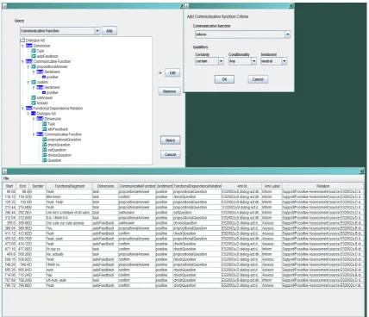Viewport: 369px width, 317px height.
Task: Click the Sender column header
Action: (38, 186)
